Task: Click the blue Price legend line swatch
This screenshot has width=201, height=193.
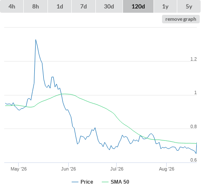Action: [75, 182]
